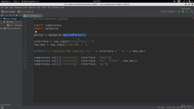Viewport: 194px width, 109px height.
Task: Open the Applications menu in top panel
Action: click(6, 1)
